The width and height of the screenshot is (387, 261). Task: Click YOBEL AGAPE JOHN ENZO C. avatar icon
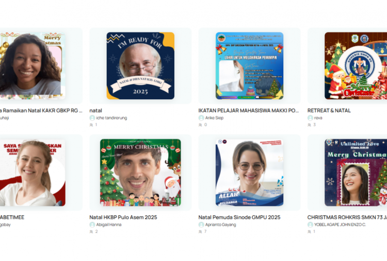(310, 224)
